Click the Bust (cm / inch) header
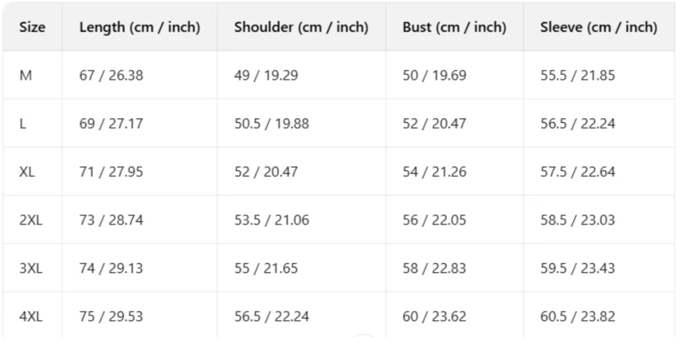680x351 pixels. (x=454, y=27)
